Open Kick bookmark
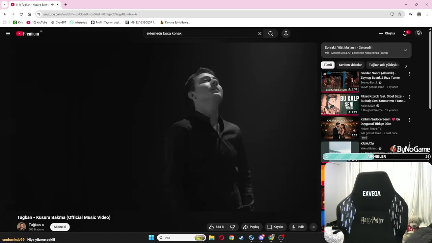This screenshot has width=432, height=243. (18, 22)
